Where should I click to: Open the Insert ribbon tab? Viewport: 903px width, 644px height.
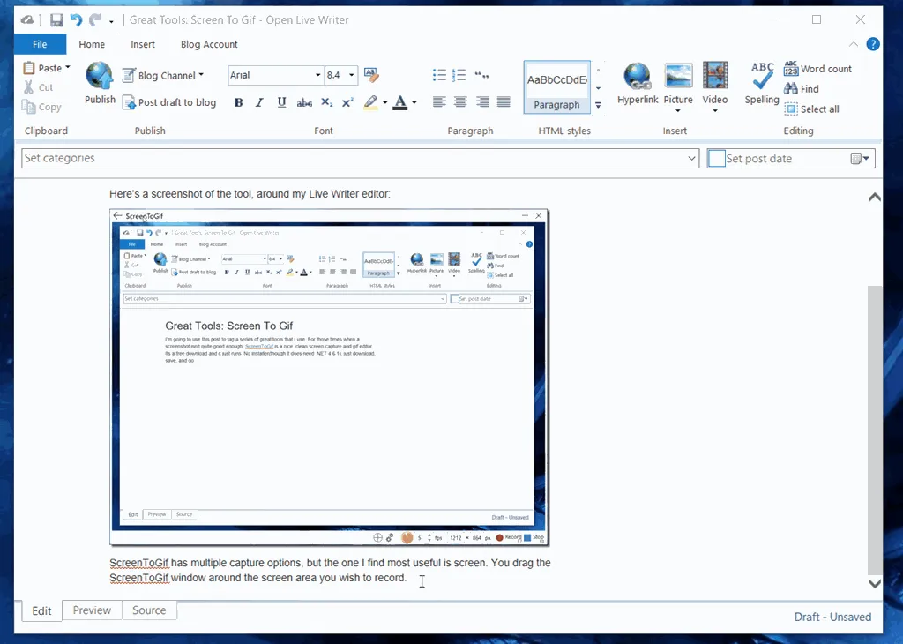pyautogui.click(x=143, y=44)
